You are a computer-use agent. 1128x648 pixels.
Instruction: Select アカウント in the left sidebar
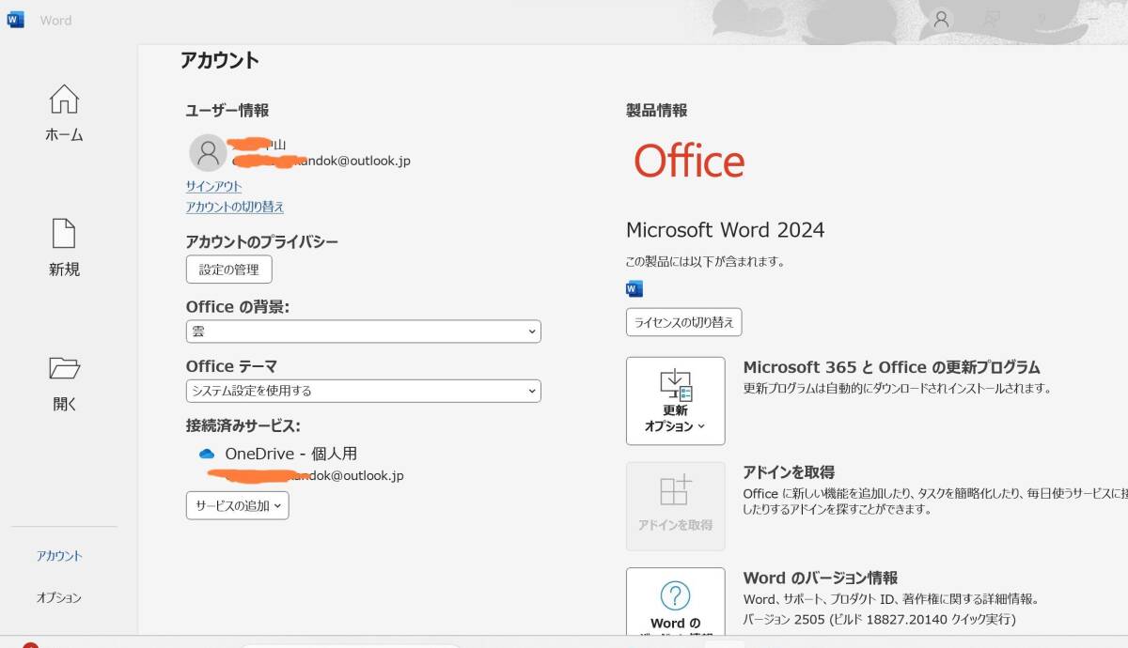(59, 556)
